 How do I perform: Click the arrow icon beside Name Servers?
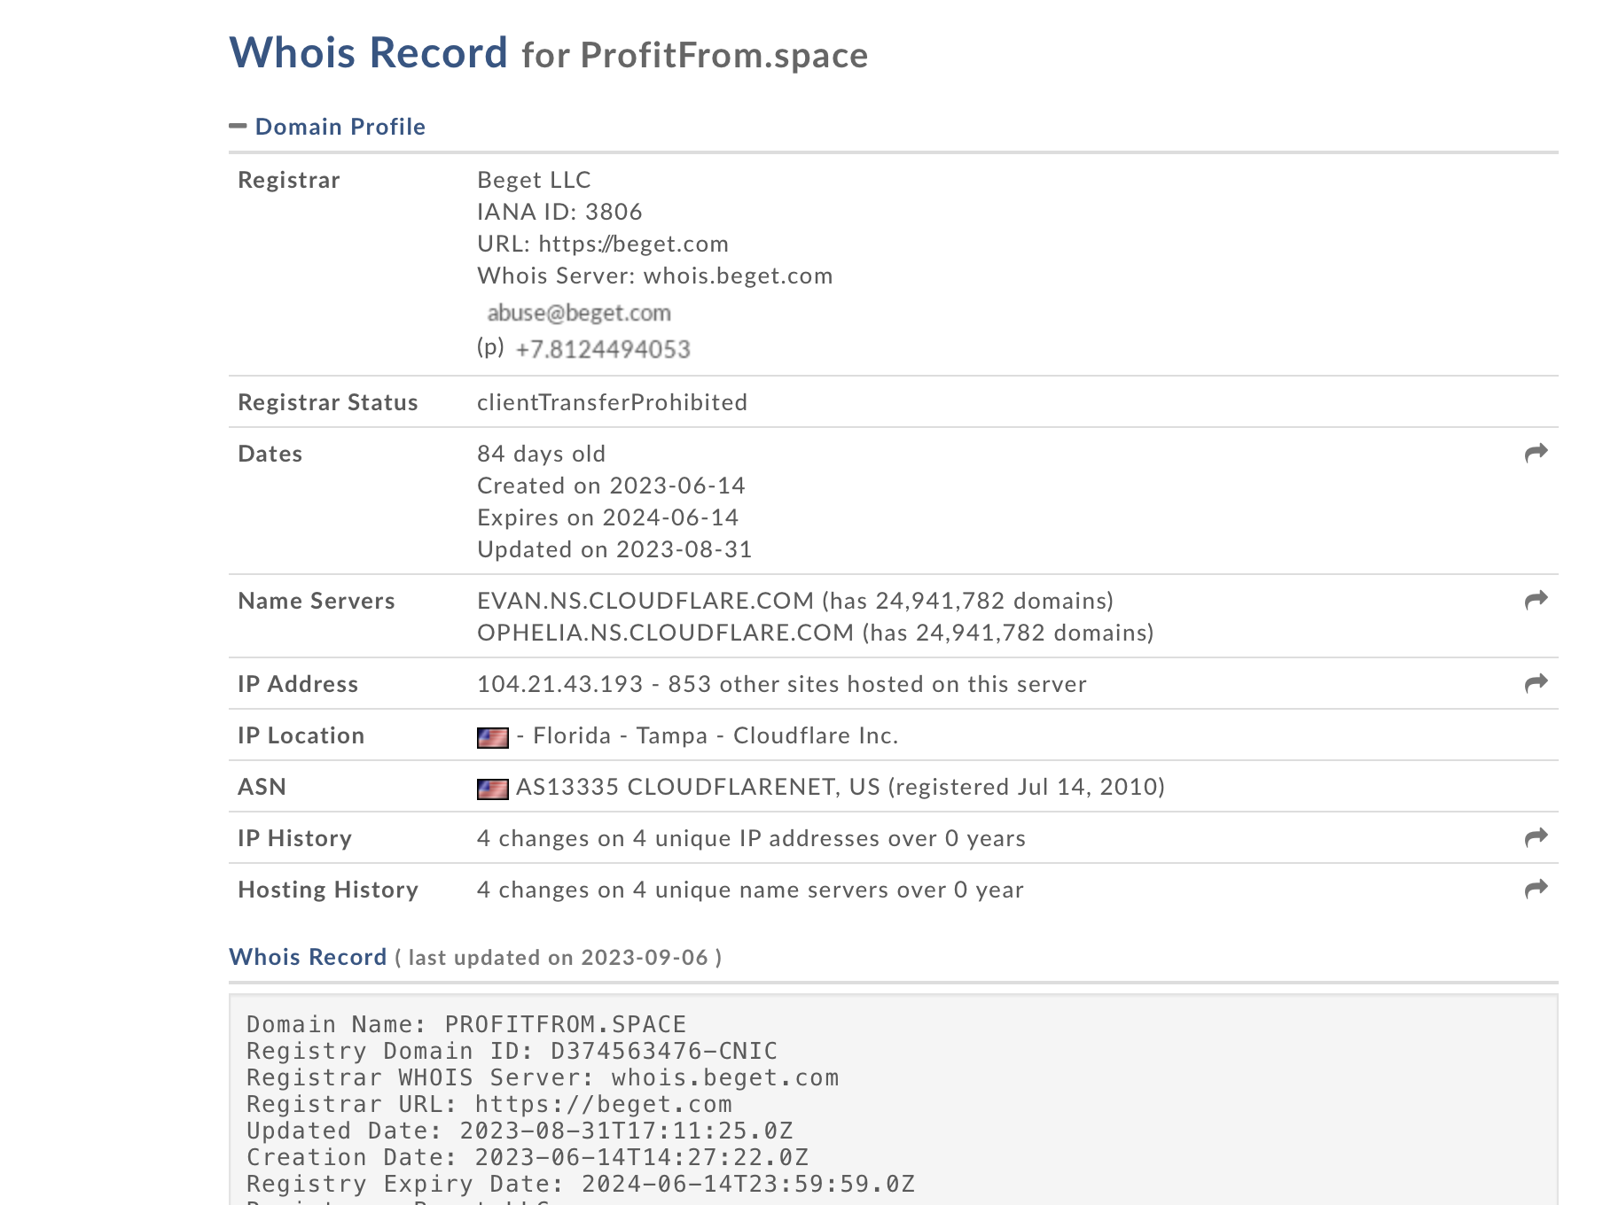(x=1536, y=601)
